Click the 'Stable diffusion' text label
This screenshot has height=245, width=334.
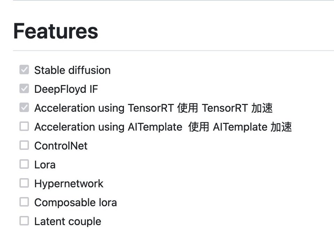72,70
